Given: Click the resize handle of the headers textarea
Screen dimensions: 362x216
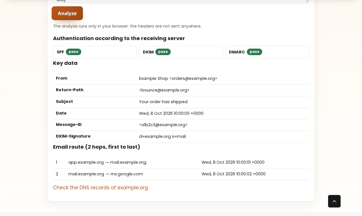Looking at the screenshot, I should click(307, 1).
